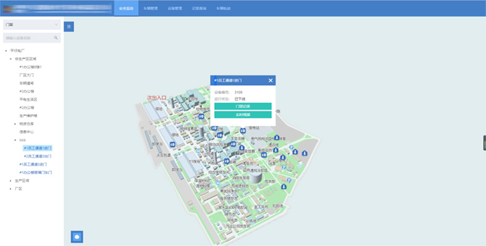Select #3办公楼 in the tree
The width and height of the screenshot is (486, 246).
click(x=27, y=91)
